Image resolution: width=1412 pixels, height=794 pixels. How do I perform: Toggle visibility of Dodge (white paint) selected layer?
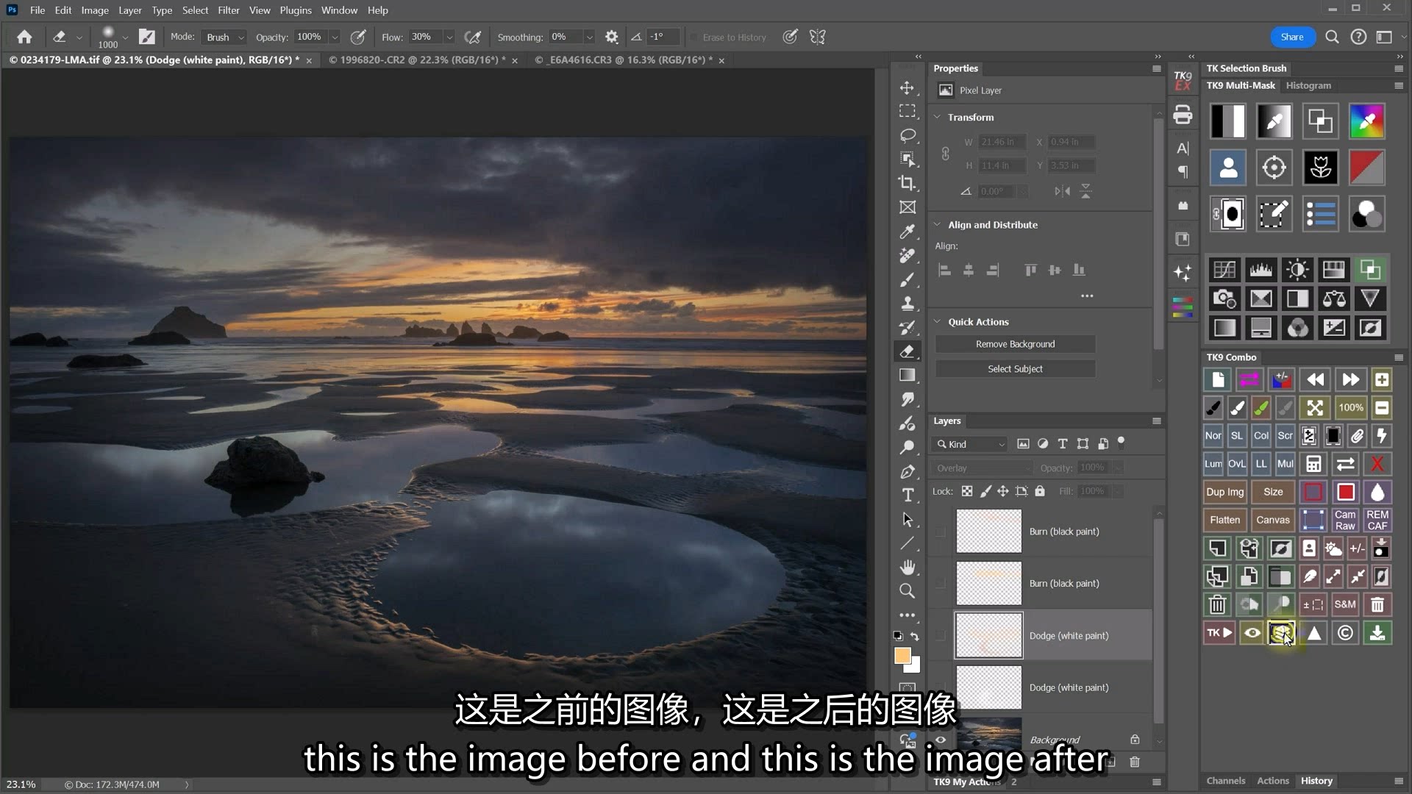(x=941, y=636)
